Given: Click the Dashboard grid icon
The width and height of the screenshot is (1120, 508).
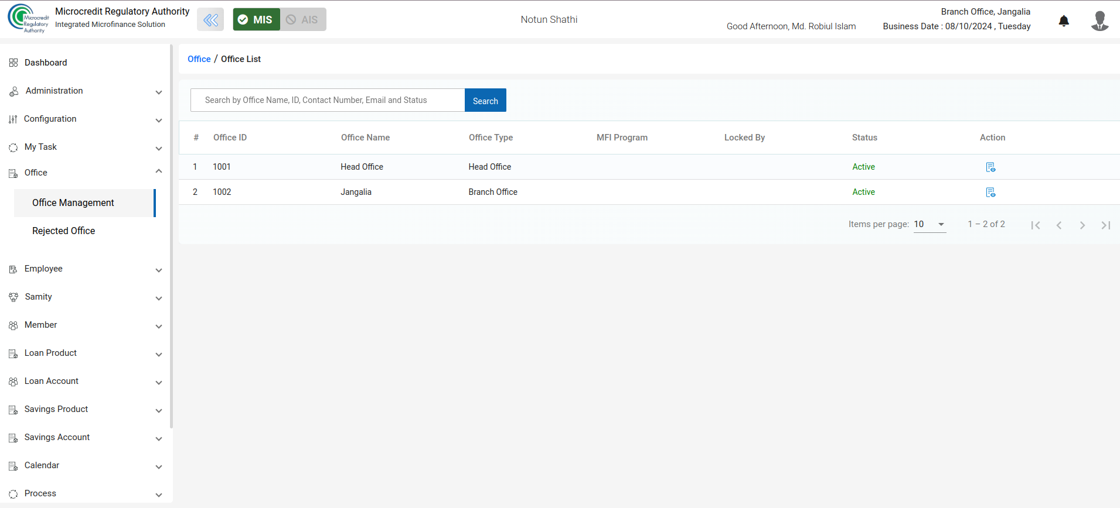Looking at the screenshot, I should 13,63.
